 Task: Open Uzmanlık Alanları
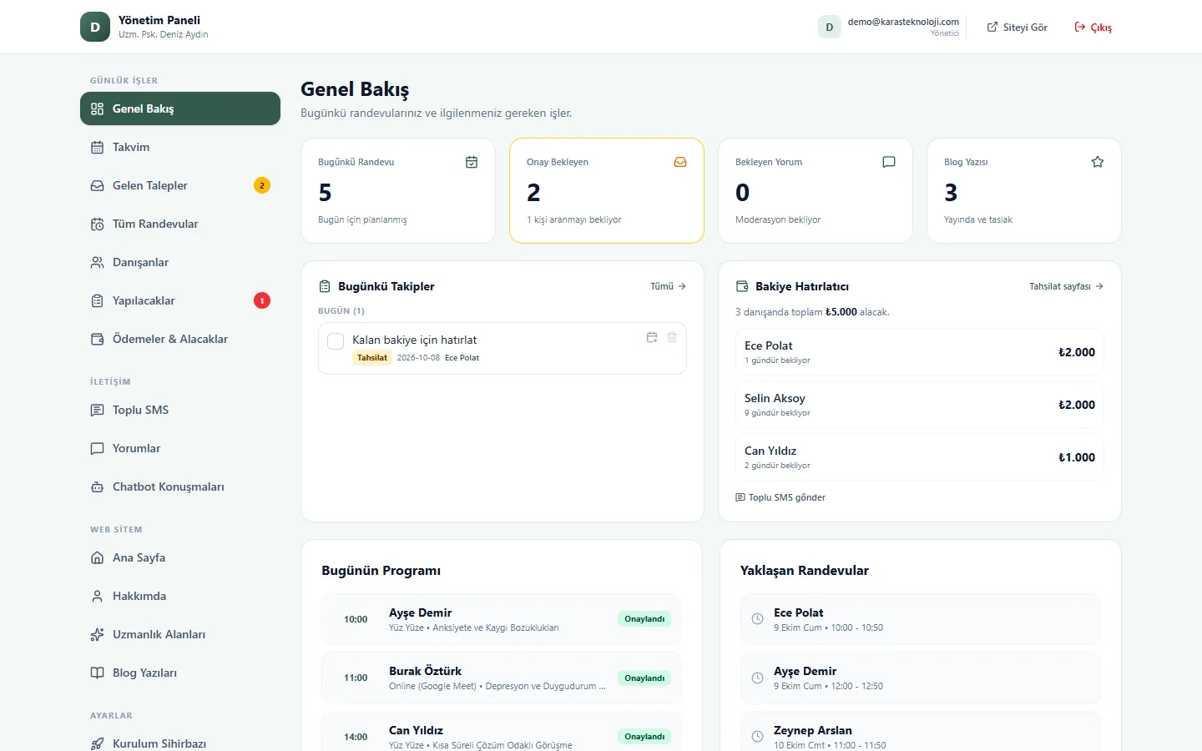[x=180, y=634]
